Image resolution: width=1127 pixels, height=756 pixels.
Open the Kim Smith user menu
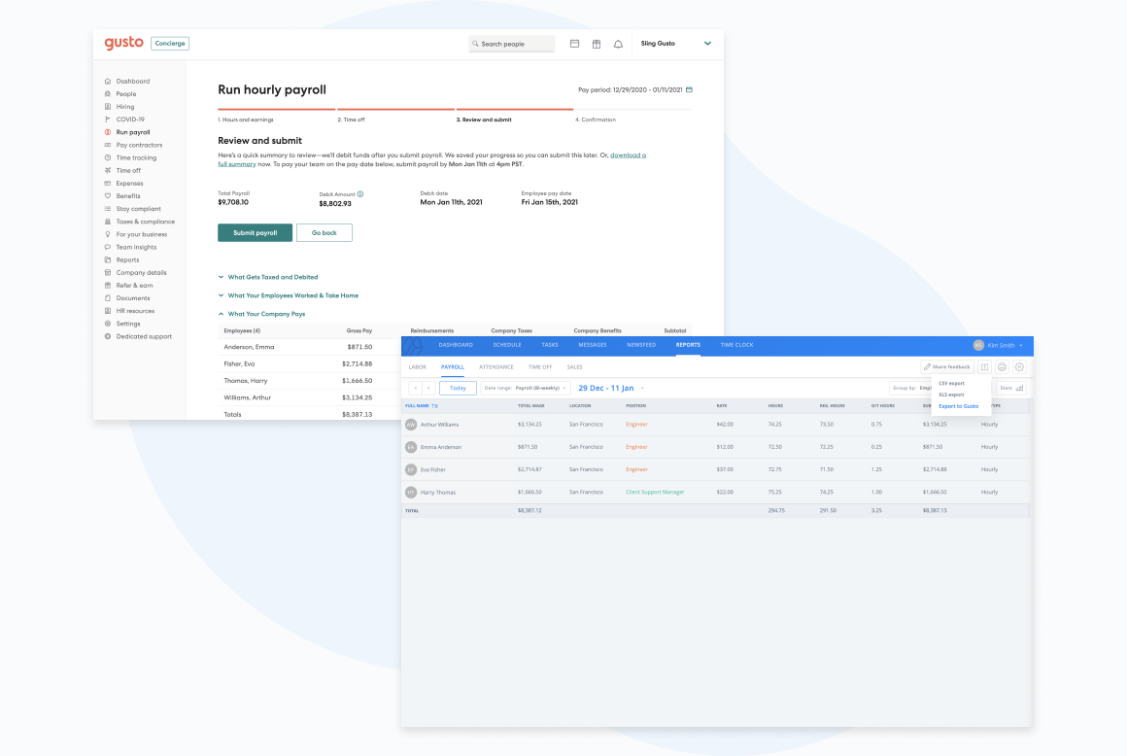(x=999, y=346)
